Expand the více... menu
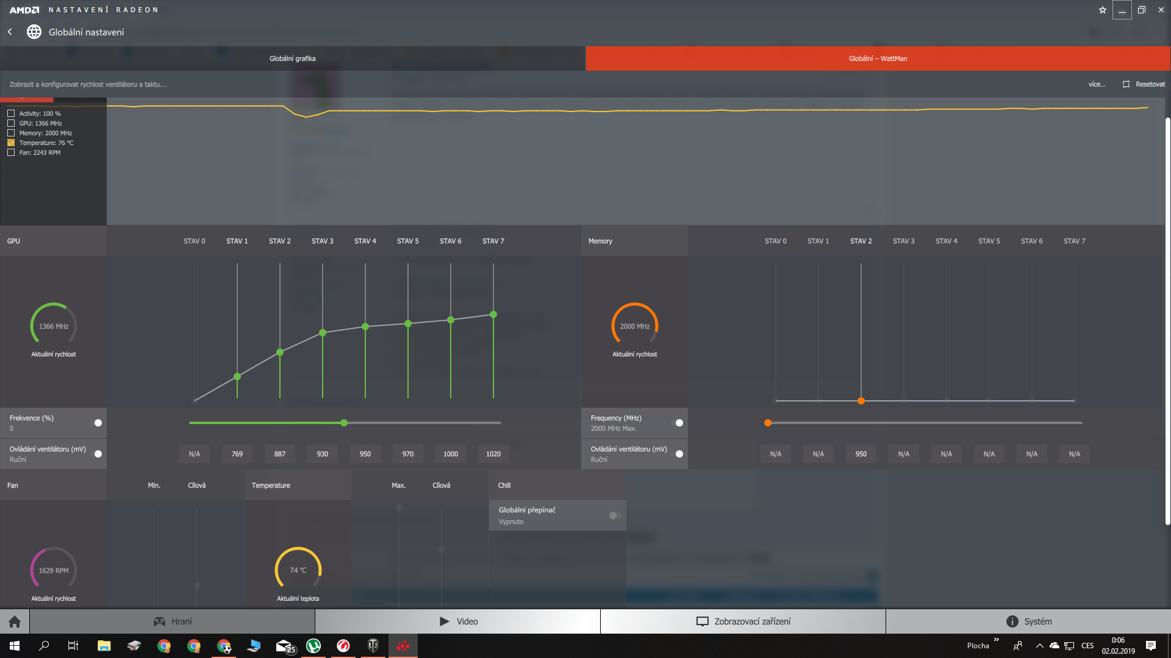This screenshot has height=658, width=1171. click(x=1097, y=84)
